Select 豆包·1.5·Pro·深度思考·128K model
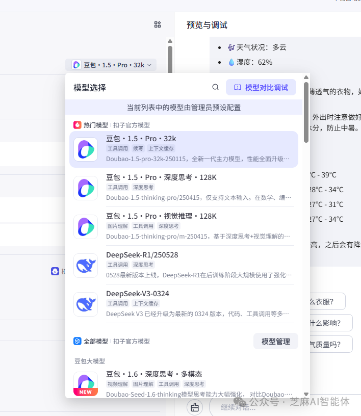361x416 pixels. click(184, 188)
